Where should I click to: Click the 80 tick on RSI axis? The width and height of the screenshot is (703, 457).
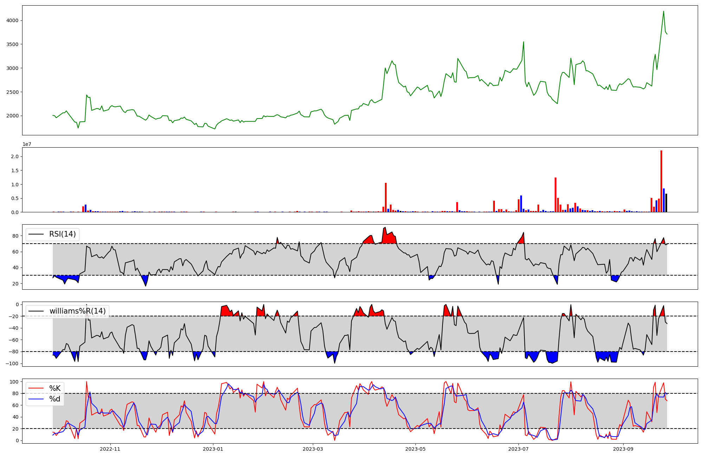click(x=15, y=236)
